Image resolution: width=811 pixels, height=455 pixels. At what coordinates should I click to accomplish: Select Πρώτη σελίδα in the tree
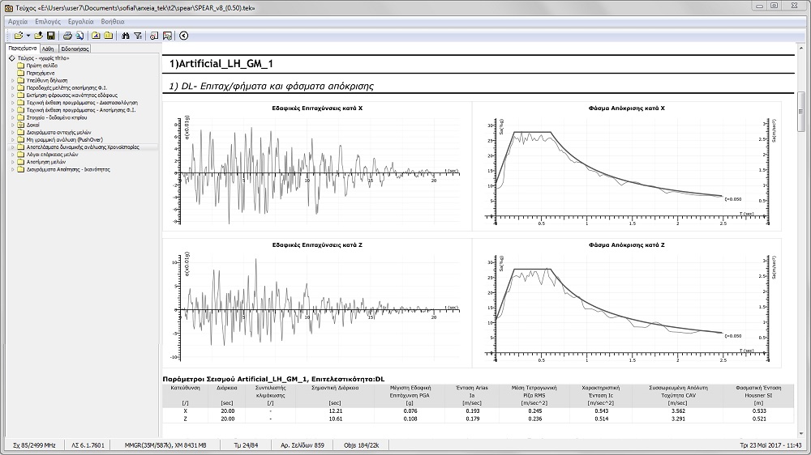[x=41, y=66]
